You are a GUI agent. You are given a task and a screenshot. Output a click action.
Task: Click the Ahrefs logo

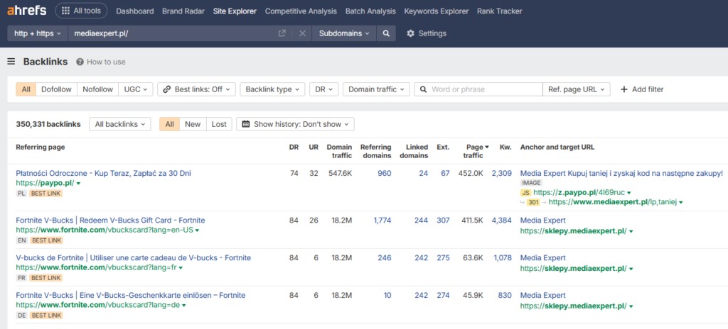27,11
